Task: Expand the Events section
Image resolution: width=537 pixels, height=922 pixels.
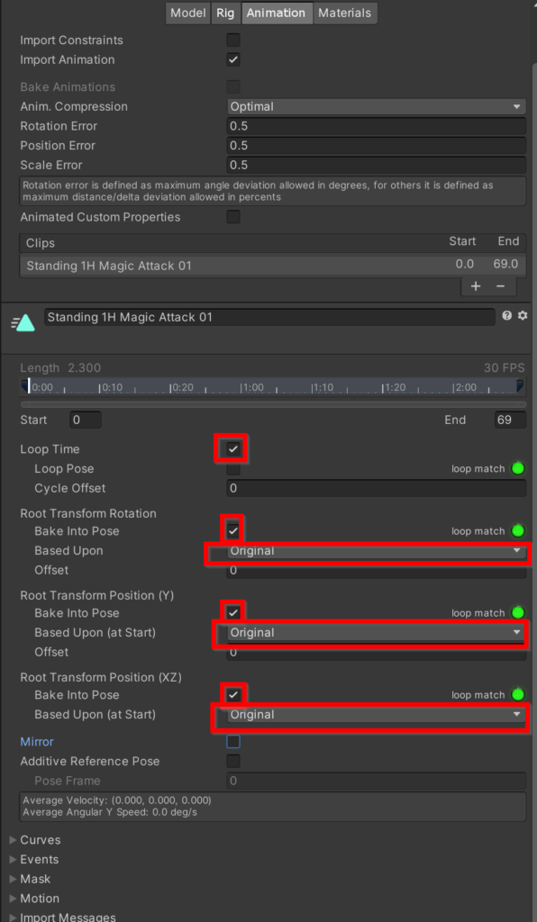Action: click(x=13, y=859)
